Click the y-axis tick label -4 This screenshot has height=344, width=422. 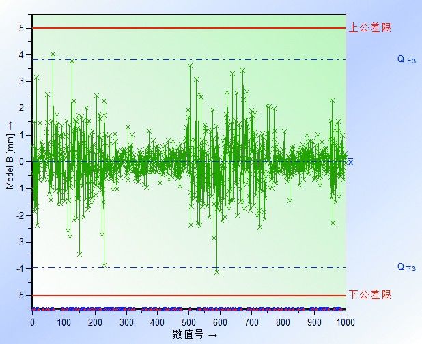(21, 268)
